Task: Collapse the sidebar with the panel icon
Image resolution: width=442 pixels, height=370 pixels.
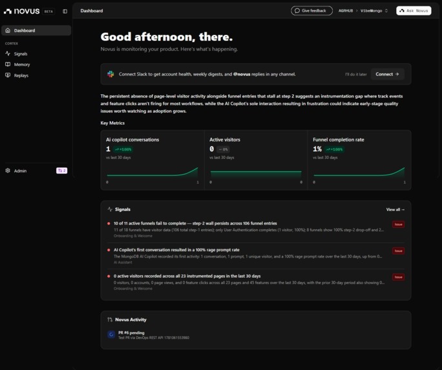Action: pos(65,11)
